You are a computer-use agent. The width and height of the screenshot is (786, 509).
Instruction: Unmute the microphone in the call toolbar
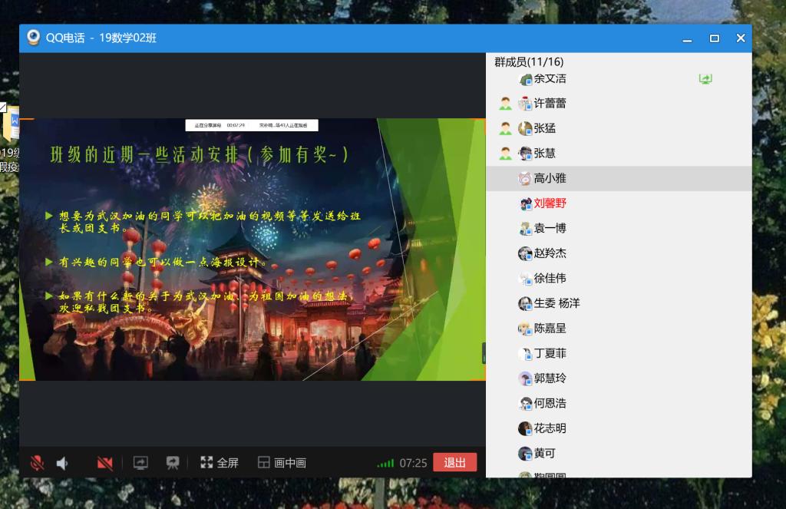coord(37,463)
